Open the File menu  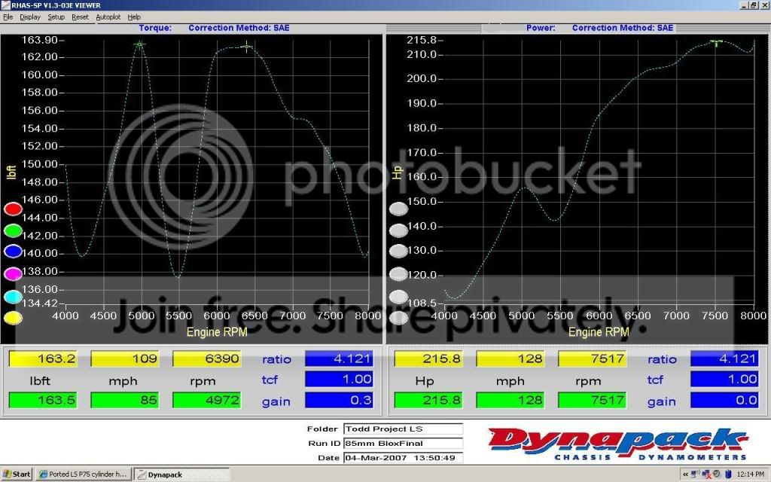[8, 17]
